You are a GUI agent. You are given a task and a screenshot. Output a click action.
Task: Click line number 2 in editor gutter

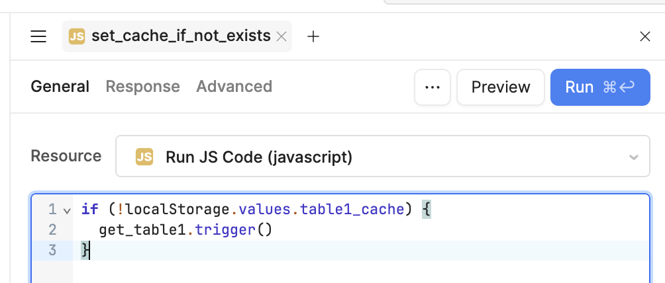[x=52, y=230]
